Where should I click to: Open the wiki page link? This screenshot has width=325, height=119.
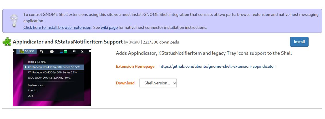point(109,28)
